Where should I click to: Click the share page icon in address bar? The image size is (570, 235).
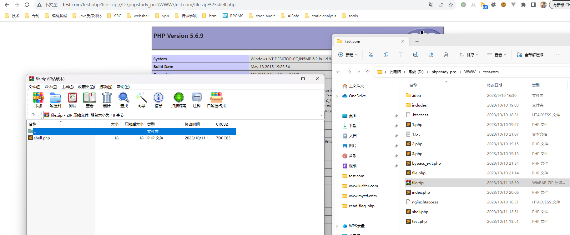coord(441,5)
